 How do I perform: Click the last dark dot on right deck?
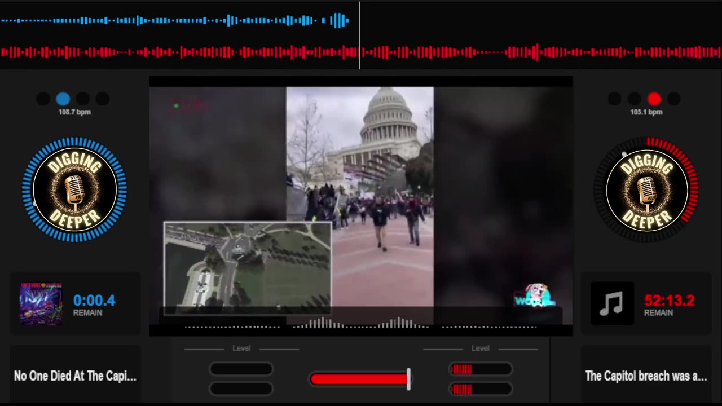click(673, 99)
